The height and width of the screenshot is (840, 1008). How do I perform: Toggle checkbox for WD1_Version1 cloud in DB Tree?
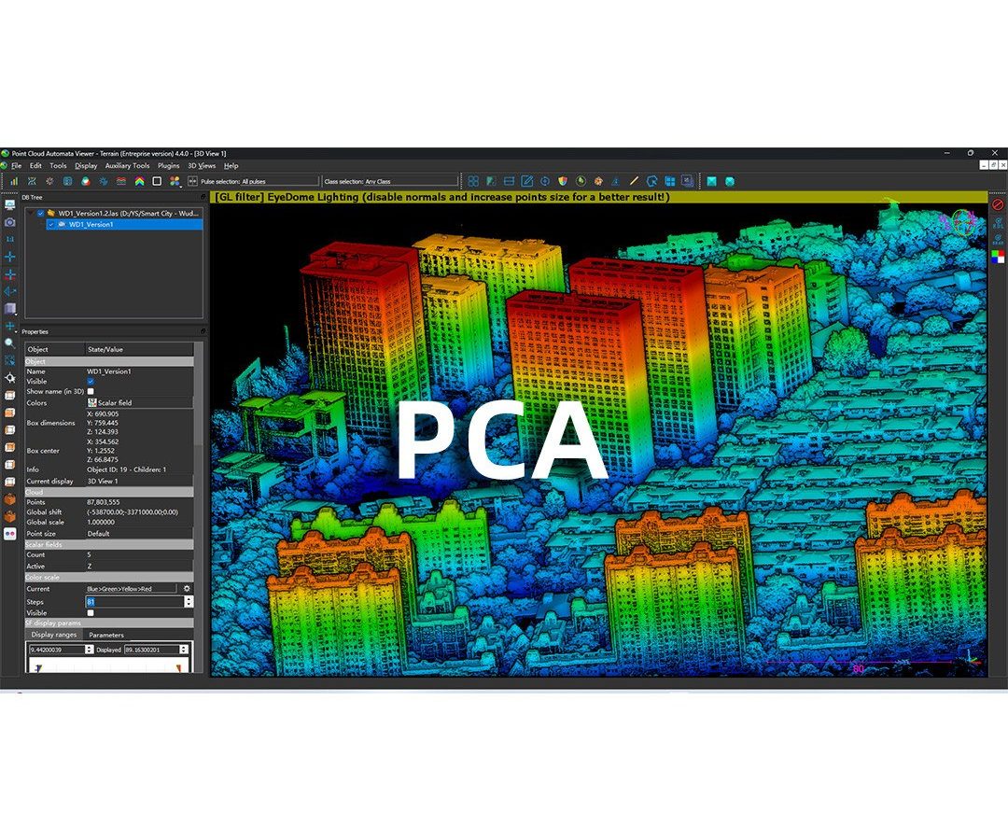point(51,224)
